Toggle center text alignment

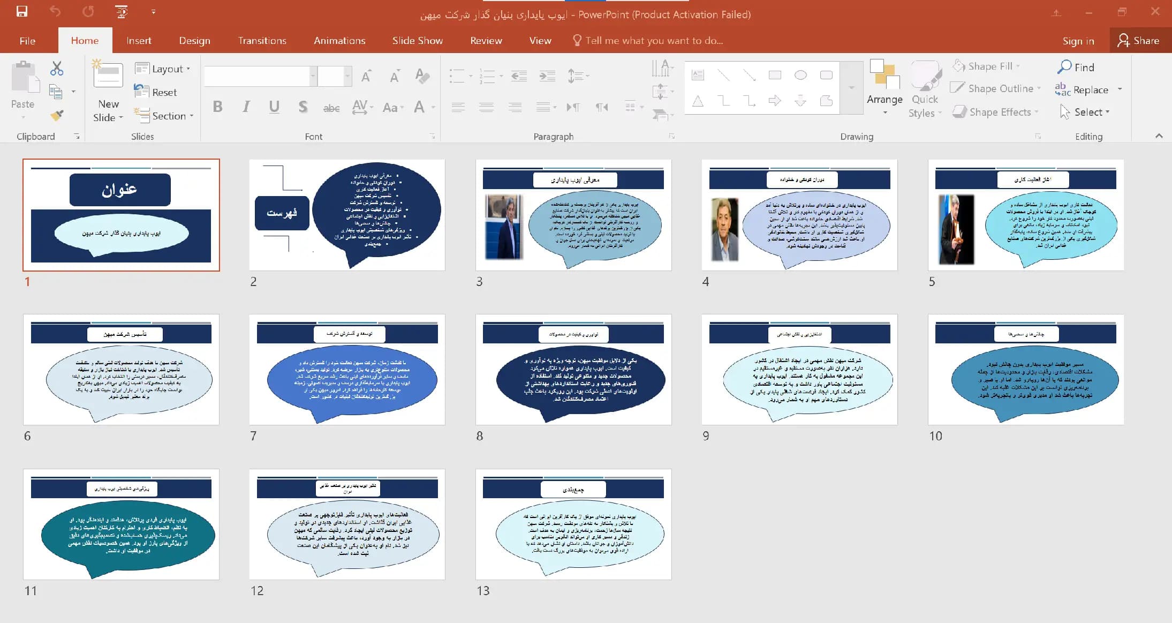click(x=486, y=107)
